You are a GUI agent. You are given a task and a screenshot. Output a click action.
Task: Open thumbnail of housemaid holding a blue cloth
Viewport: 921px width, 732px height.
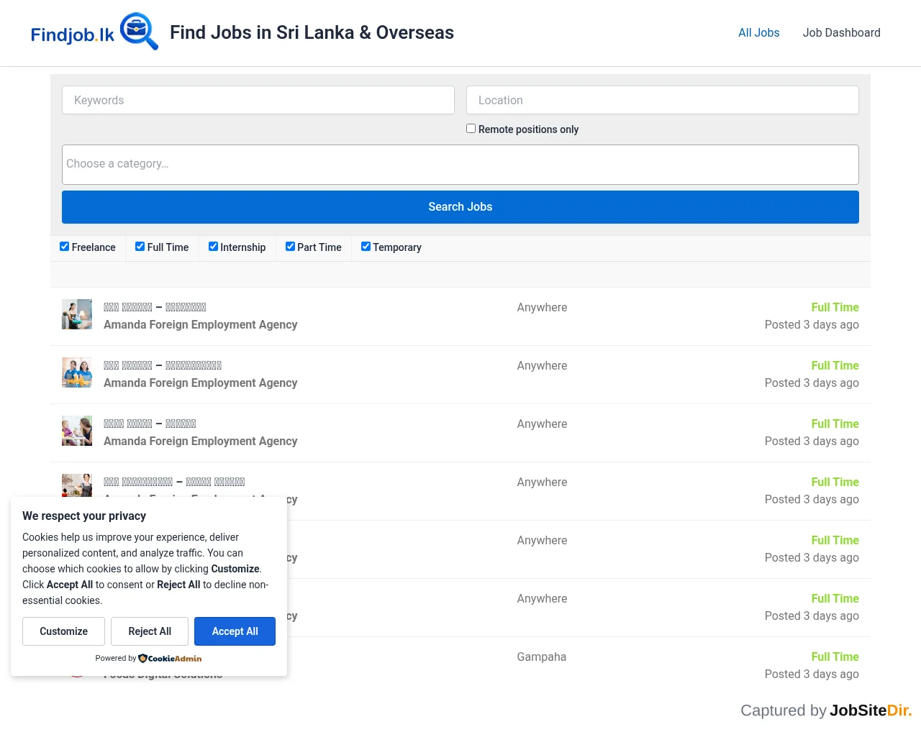(x=77, y=314)
